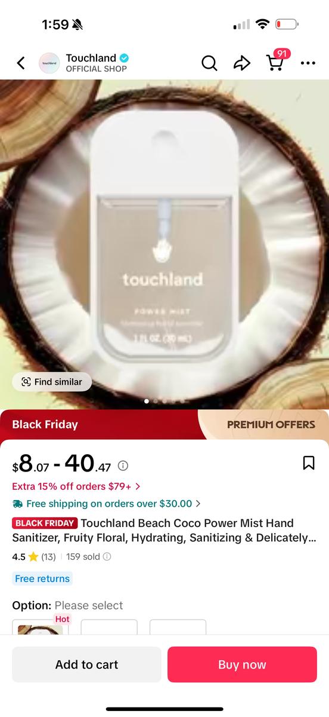The width and height of the screenshot is (329, 717).
Task: Tap the info icon beside 159 sold
Action: pyautogui.click(x=107, y=556)
